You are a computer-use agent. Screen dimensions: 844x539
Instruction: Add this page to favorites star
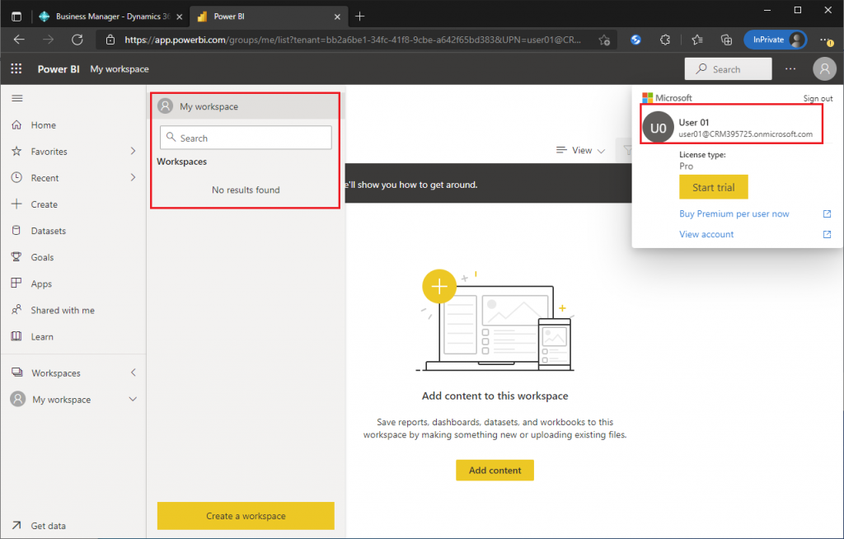point(604,40)
